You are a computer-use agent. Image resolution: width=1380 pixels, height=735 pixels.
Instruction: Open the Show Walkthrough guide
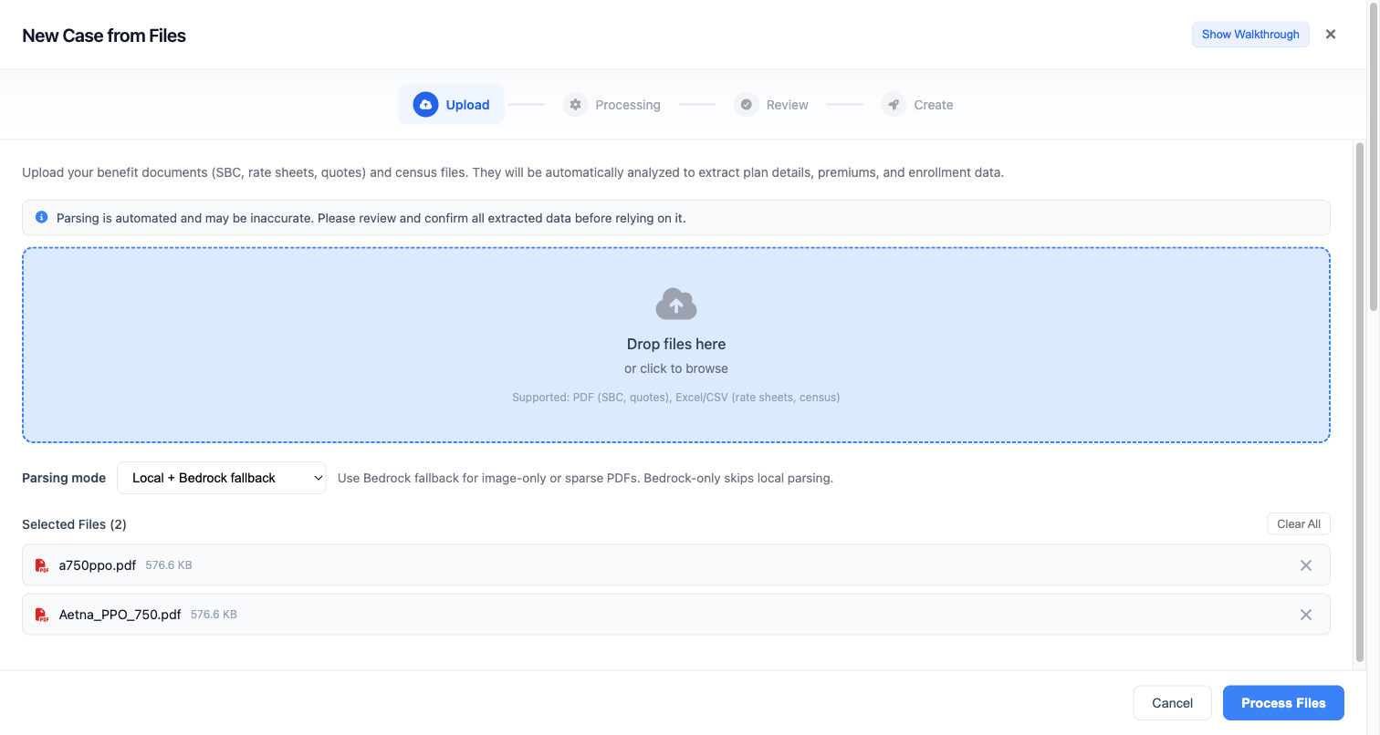pyautogui.click(x=1250, y=35)
